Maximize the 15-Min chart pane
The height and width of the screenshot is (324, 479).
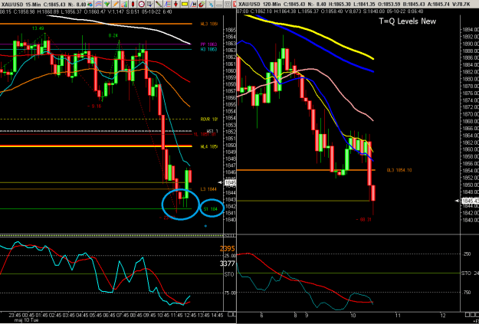pos(228,5)
